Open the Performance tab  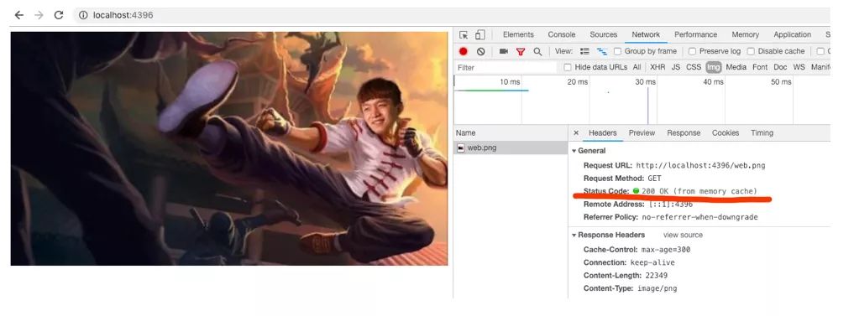[695, 34]
